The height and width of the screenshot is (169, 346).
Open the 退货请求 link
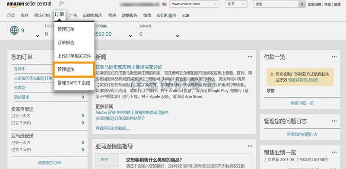(22, 97)
